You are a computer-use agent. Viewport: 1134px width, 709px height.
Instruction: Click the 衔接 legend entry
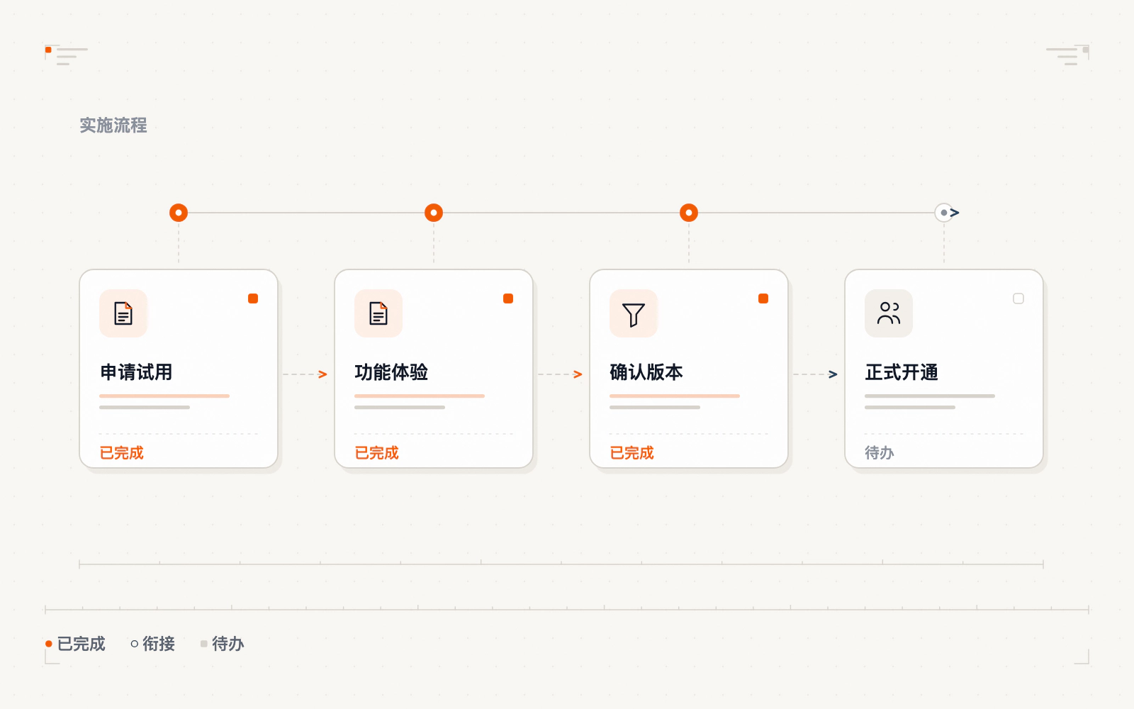(x=153, y=644)
